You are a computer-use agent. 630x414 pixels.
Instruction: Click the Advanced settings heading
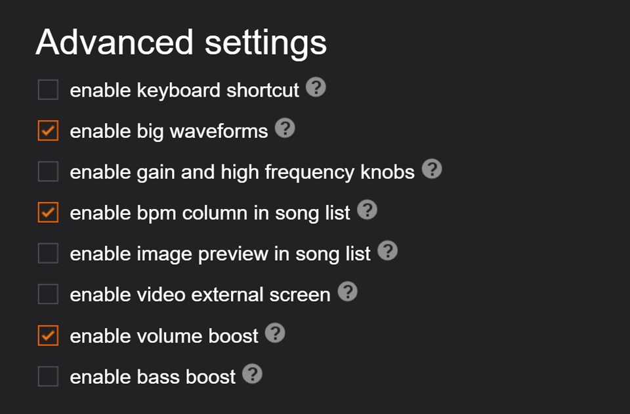point(182,42)
